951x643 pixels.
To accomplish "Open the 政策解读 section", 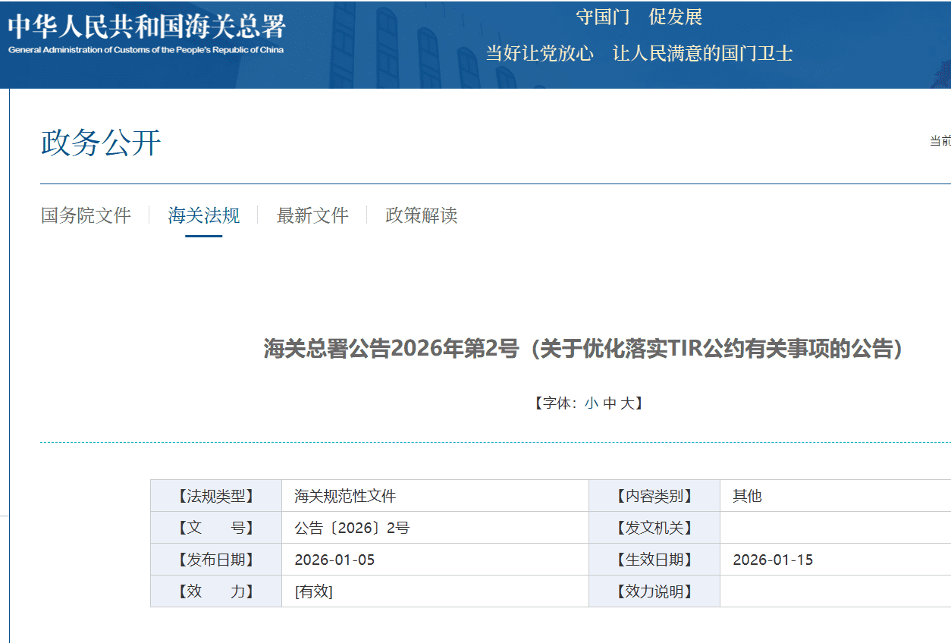I will click(420, 215).
